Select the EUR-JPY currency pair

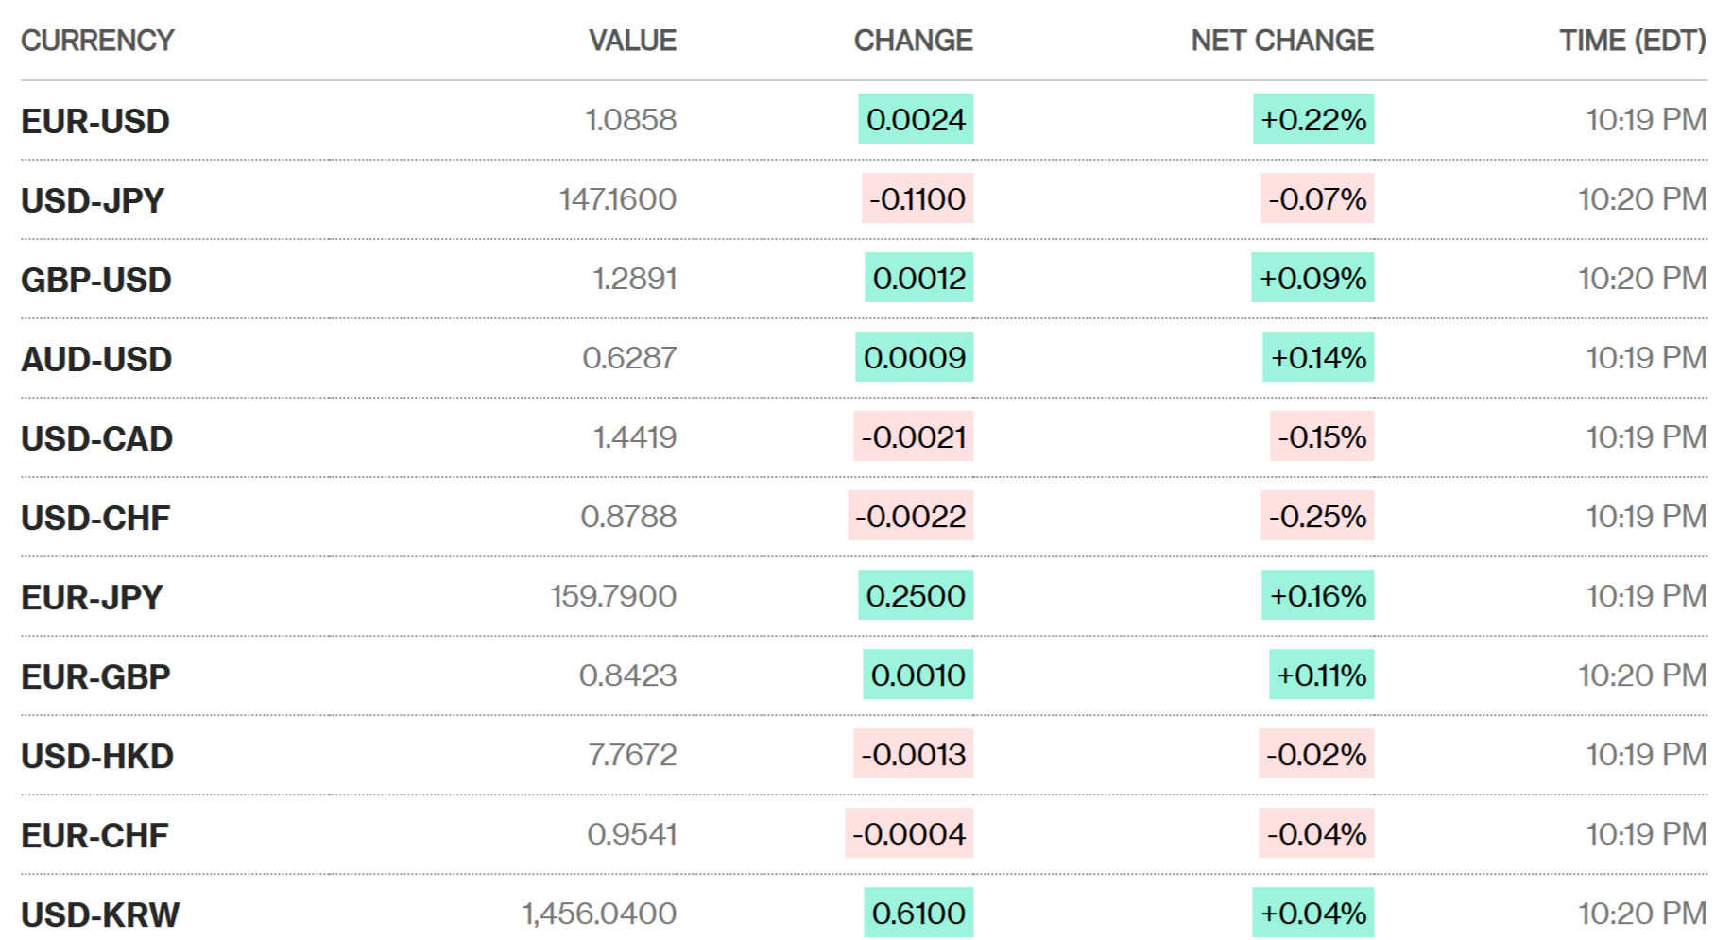92,597
